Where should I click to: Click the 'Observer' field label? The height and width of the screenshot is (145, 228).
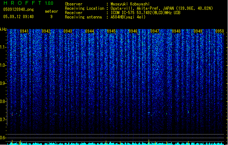point(74,4)
